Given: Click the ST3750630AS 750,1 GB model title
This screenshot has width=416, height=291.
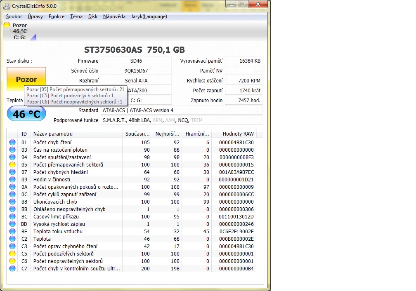Looking at the screenshot, I should [x=134, y=49].
